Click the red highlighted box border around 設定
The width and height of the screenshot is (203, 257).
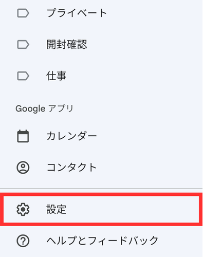101,194
